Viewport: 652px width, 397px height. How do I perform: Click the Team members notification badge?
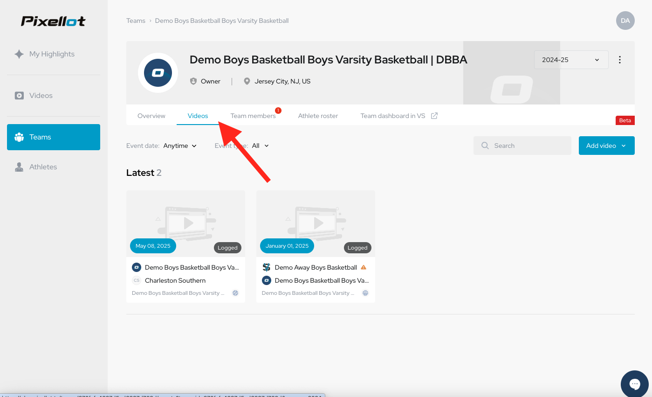[278, 111]
